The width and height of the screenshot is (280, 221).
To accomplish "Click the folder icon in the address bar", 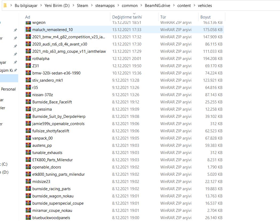I will click(5, 6).
